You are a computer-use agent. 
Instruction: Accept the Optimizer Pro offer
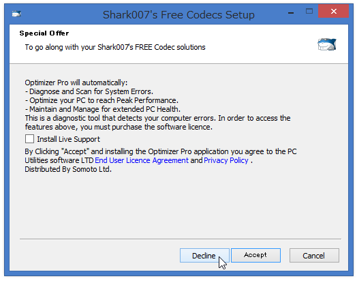255,255
